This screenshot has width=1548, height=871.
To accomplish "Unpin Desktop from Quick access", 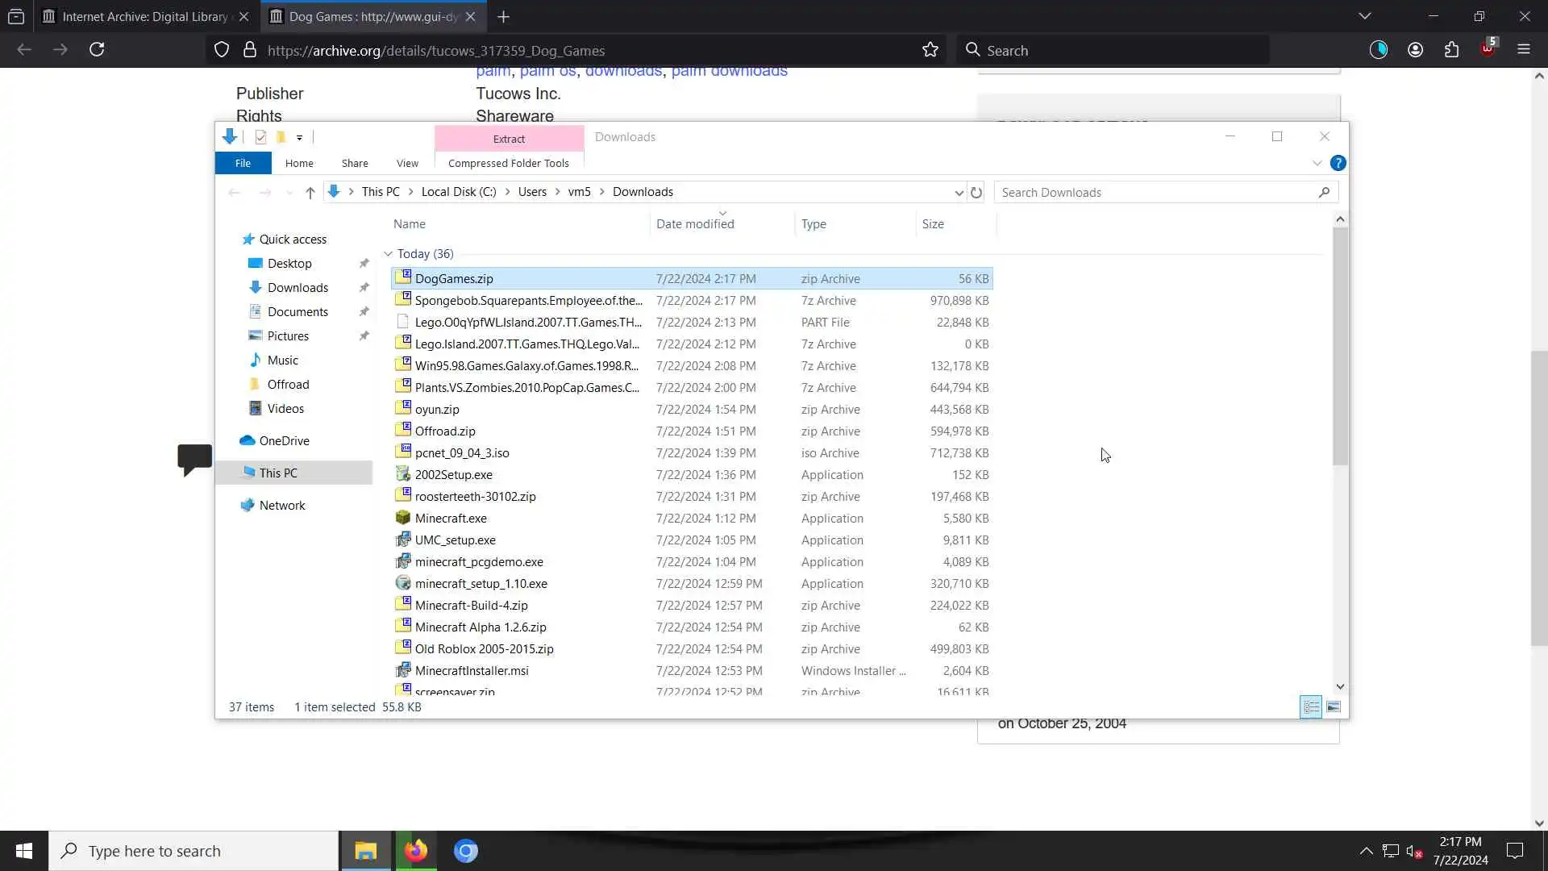I will 364,264.
